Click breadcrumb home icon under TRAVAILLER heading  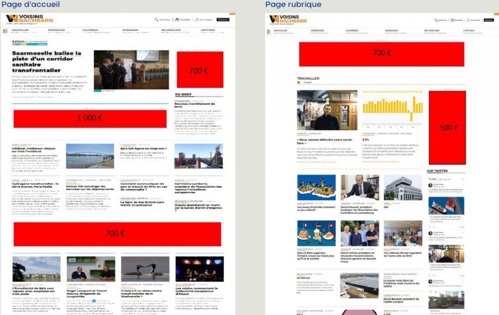click(299, 83)
